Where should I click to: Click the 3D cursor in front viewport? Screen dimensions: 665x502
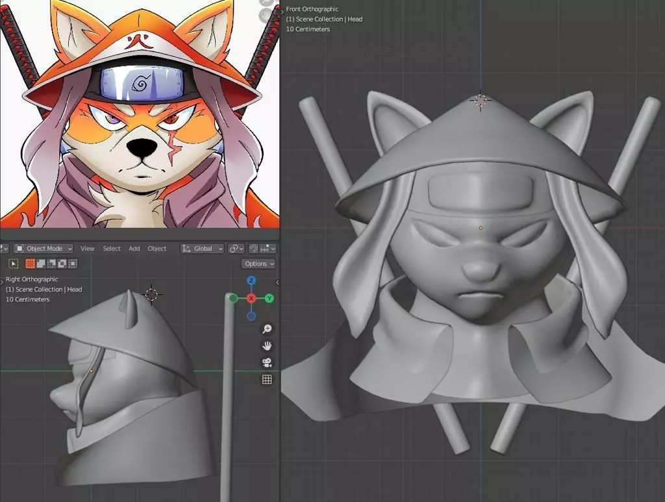click(481, 101)
